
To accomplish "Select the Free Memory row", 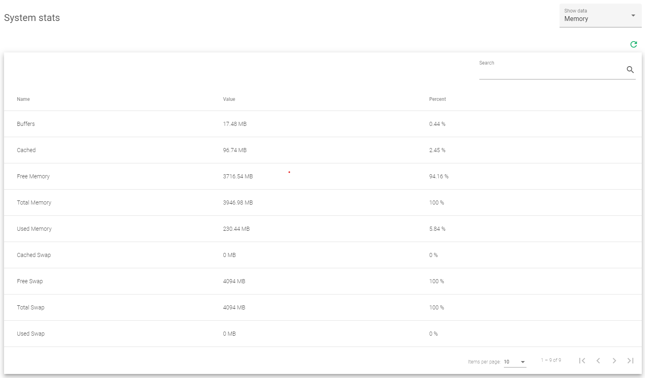I will (161, 176).
